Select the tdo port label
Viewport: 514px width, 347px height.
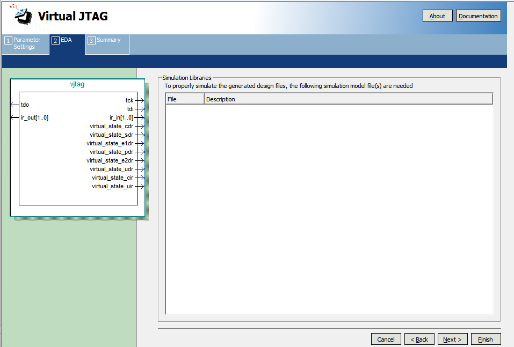coord(25,105)
